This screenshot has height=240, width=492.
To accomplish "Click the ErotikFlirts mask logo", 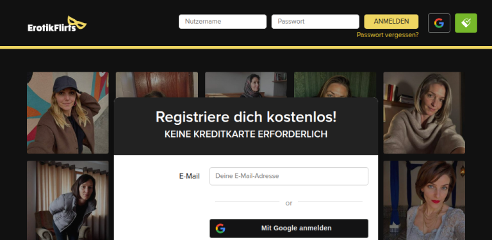I will [x=57, y=24].
